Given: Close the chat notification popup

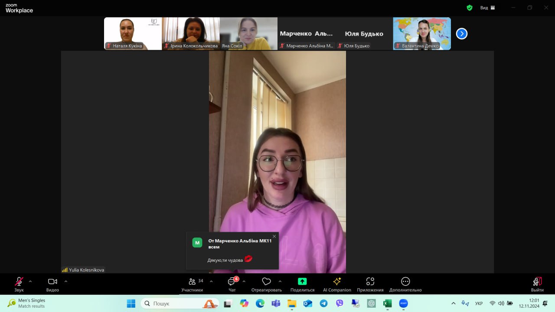Looking at the screenshot, I should click(274, 236).
